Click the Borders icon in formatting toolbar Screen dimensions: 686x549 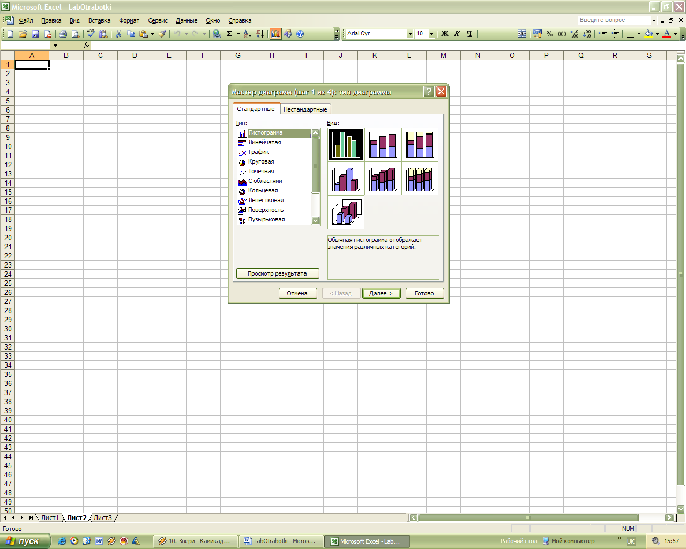(x=631, y=34)
